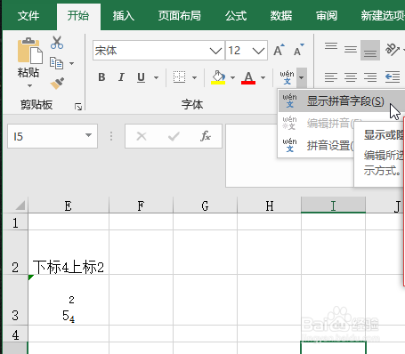Screen dimensions: 405x354
Task: Switch to the 页面布局 tab
Action: (179, 16)
